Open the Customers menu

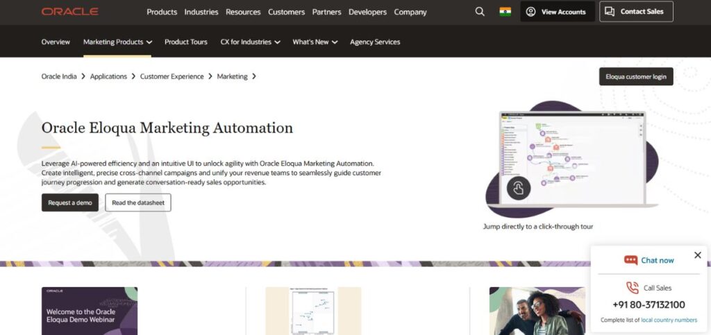(x=287, y=12)
